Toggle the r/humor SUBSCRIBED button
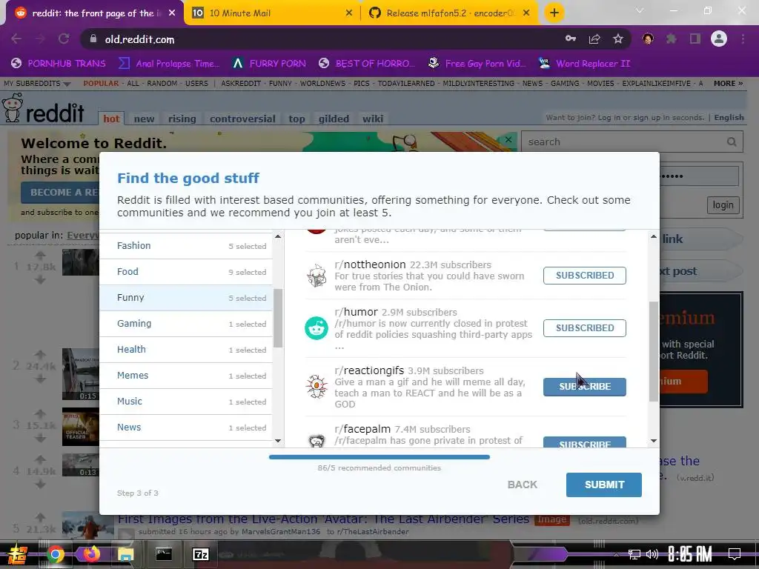759x569 pixels. 584,328
